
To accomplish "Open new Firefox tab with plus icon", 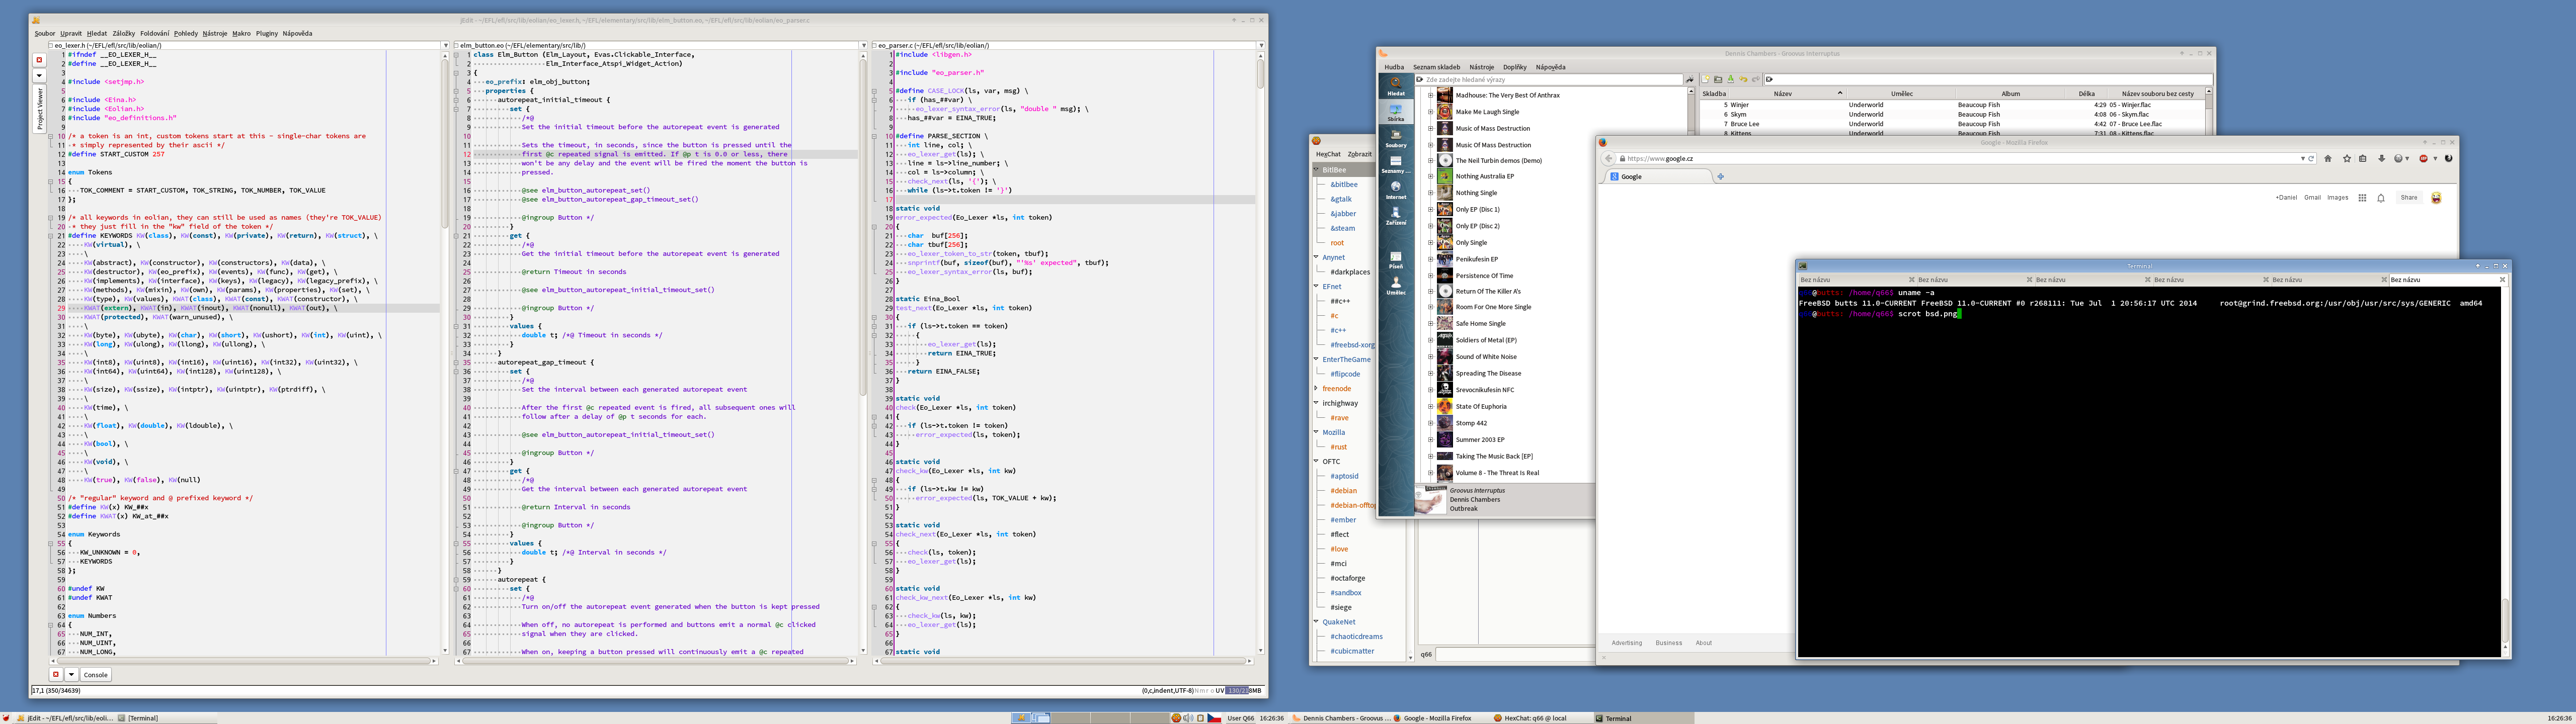I will pos(1721,177).
